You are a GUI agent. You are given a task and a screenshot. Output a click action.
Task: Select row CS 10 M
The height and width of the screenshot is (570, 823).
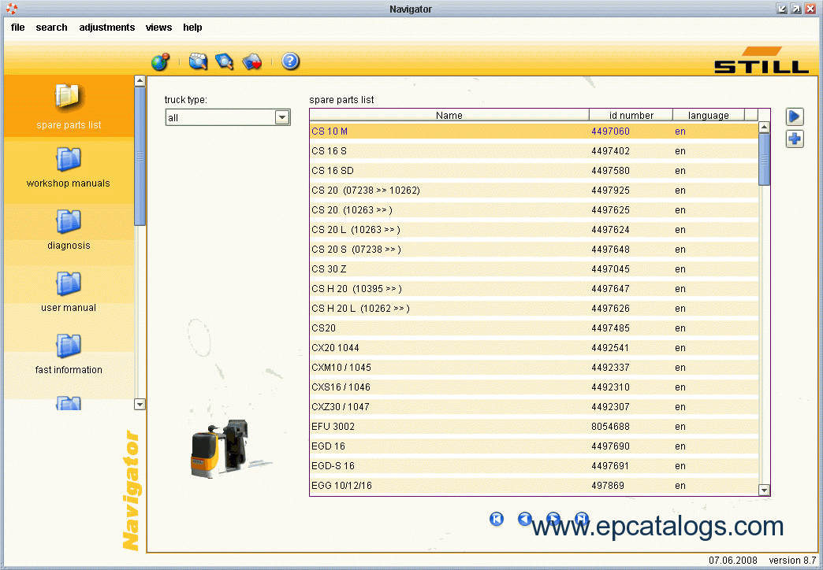coord(534,131)
